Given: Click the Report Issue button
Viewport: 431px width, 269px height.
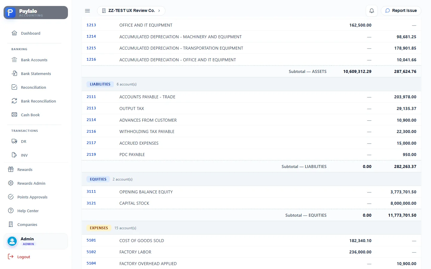Looking at the screenshot, I should pyautogui.click(x=401, y=11).
